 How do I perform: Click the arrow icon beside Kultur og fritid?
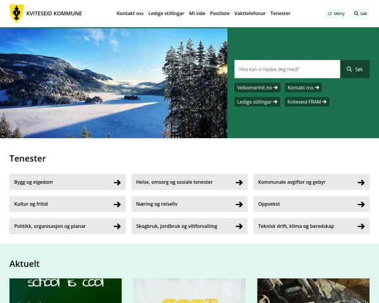point(117,205)
